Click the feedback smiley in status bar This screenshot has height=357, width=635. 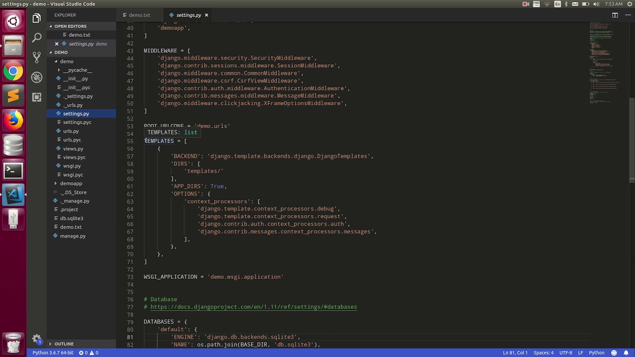615,353
